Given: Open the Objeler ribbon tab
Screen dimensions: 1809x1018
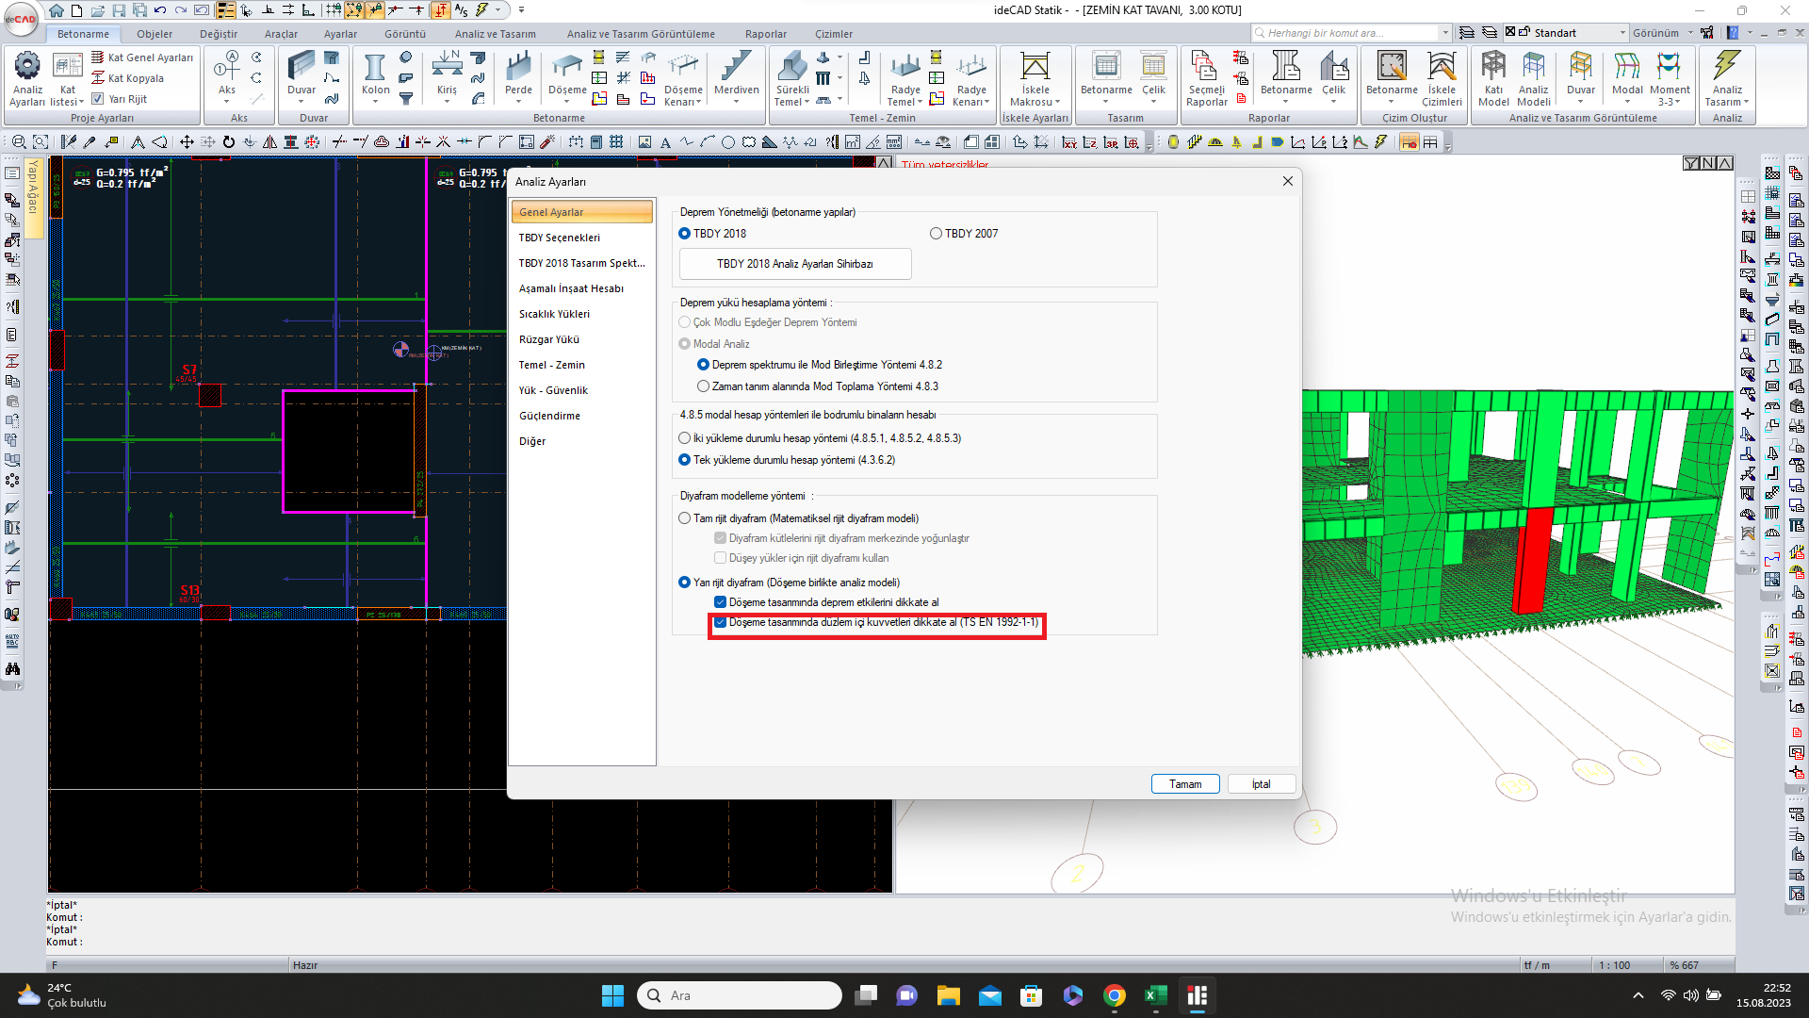Looking at the screenshot, I should pyautogui.click(x=155, y=34).
